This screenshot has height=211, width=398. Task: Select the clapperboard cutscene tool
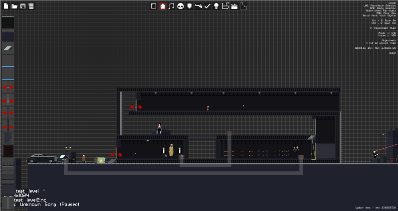click(234, 6)
